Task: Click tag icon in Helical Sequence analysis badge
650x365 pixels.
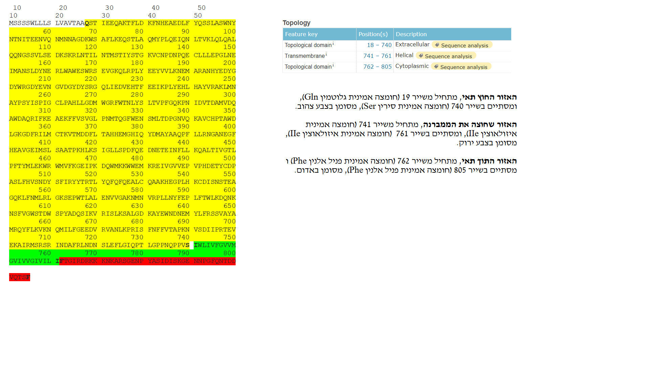Action: 421,56
